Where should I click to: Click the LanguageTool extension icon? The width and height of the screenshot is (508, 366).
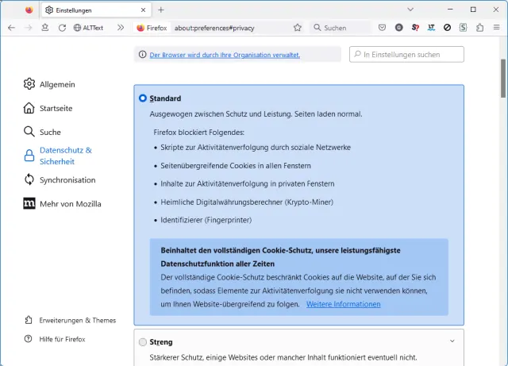coord(431,27)
